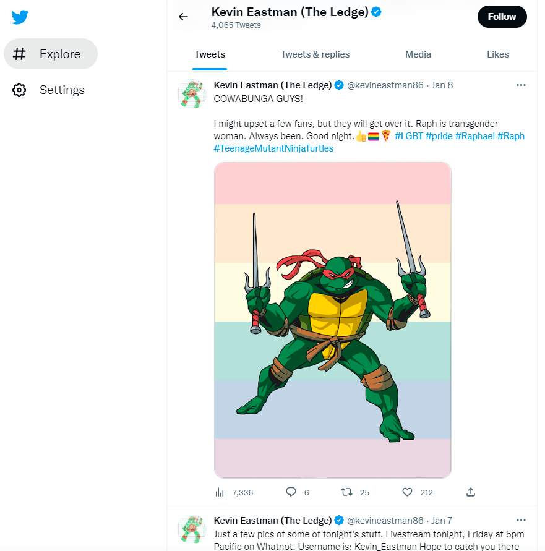Switch to the Tweets & replies tab

tap(315, 54)
